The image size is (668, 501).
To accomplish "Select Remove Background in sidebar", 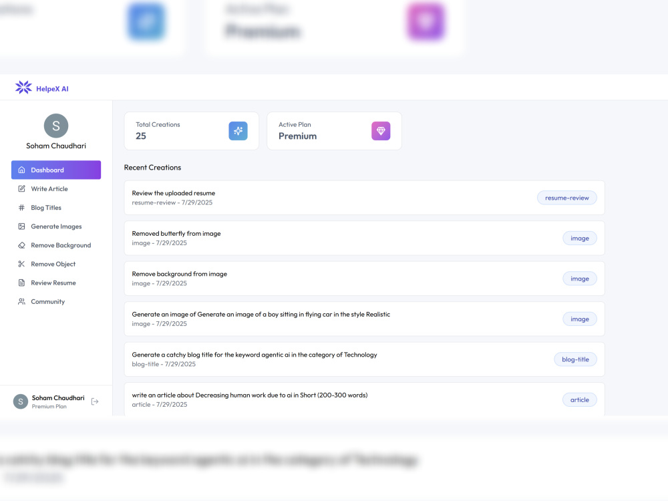I will (56, 245).
